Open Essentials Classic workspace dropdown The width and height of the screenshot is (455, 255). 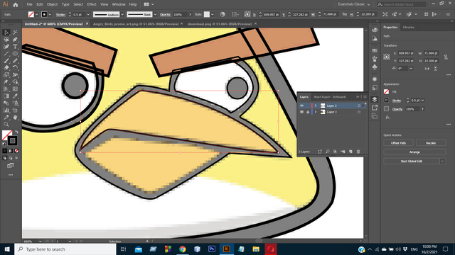point(354,4)
